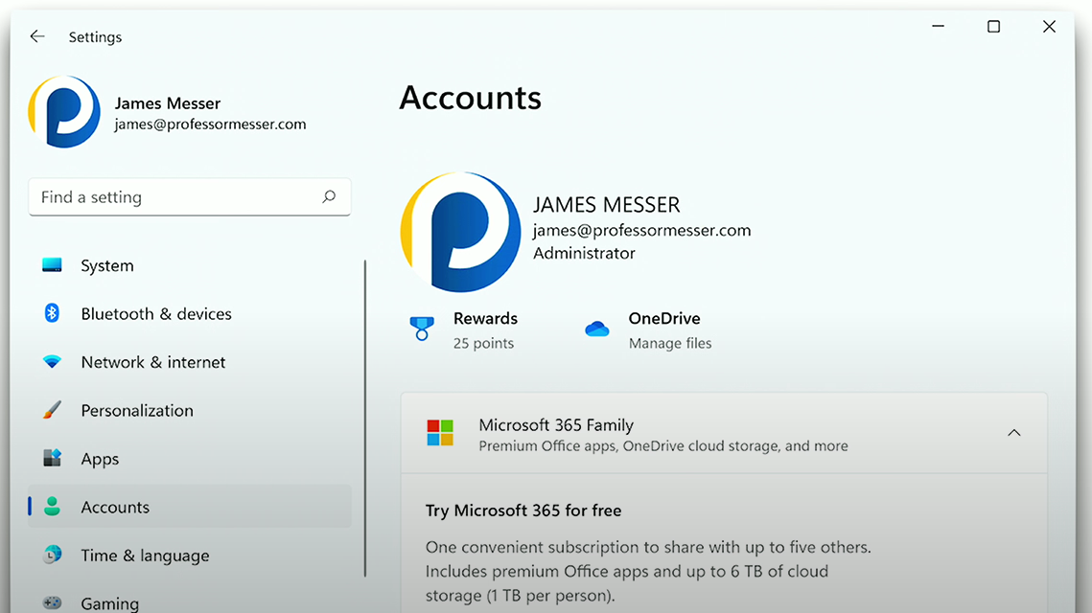Image resolution: width=1092 pixels, height=613 pixels.
Task: Click the JAMES MESSER account name
Action: [607, 205]
